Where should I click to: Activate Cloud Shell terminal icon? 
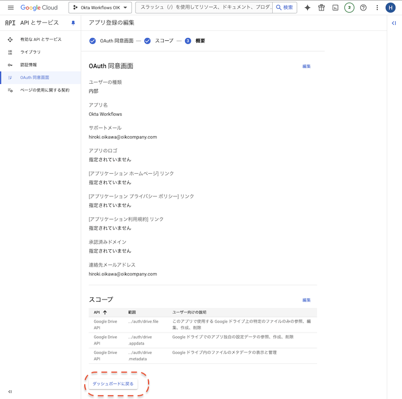pyautogui.click(x=335, y=8)
